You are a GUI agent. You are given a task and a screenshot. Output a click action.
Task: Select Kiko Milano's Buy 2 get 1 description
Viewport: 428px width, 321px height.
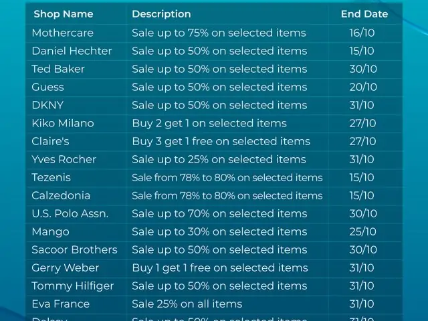[x=209, y=123]
